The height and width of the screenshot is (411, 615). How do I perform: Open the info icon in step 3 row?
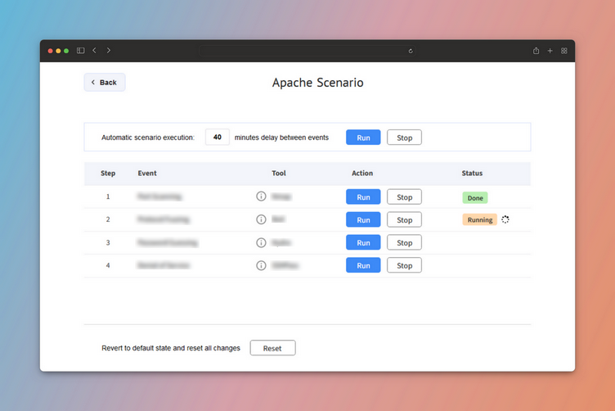pyautogui.click(x=261, y=242)
